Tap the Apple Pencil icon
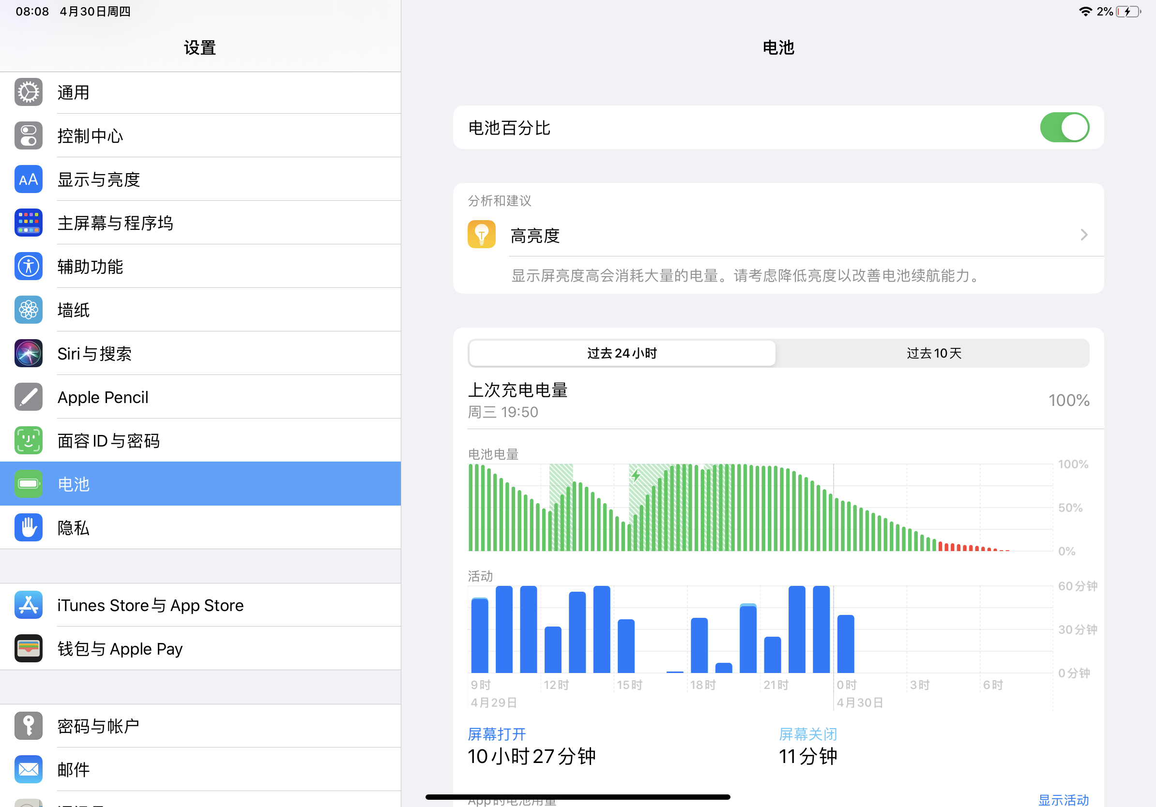The image size is (1156, 807). 28,397
